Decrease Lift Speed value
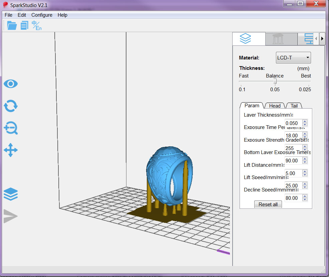The width and height of the screenshot is (329, 277). tap(305, 187)
